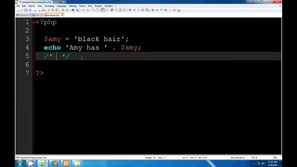Open the Run menu
297x167 pixels.
[90, 6]
